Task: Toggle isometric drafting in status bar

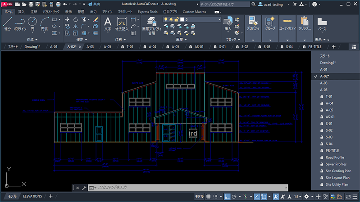Action: pyautogui.click(x=245, y=197)
